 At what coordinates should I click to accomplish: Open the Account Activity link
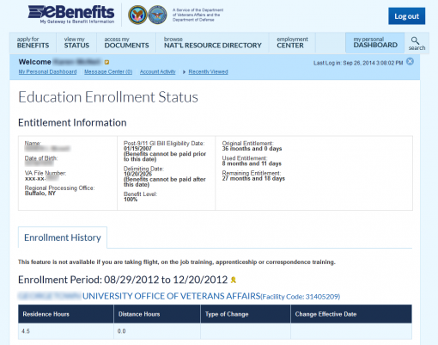(157, 71)
